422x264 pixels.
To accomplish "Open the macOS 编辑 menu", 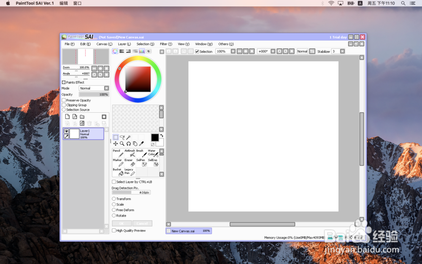I will (64, 3).
